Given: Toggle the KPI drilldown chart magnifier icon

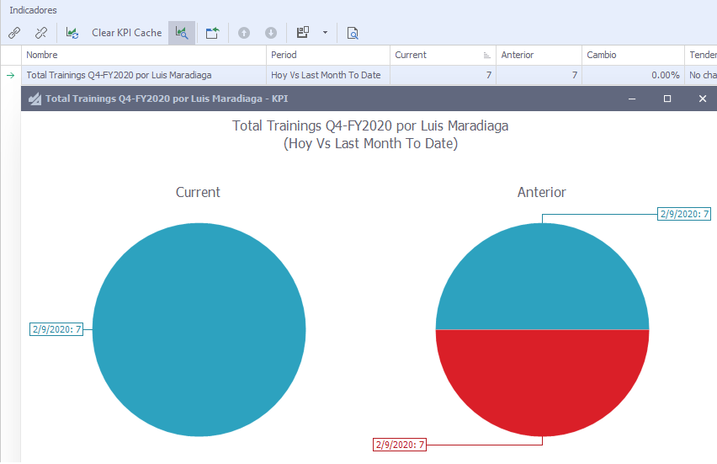Looking at the screenshot, I should point(181,33).
